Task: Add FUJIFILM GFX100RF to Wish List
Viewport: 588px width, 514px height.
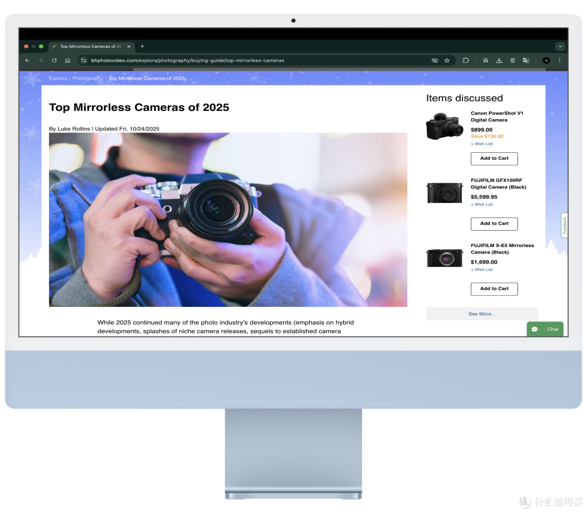Action: coord(482,205)
